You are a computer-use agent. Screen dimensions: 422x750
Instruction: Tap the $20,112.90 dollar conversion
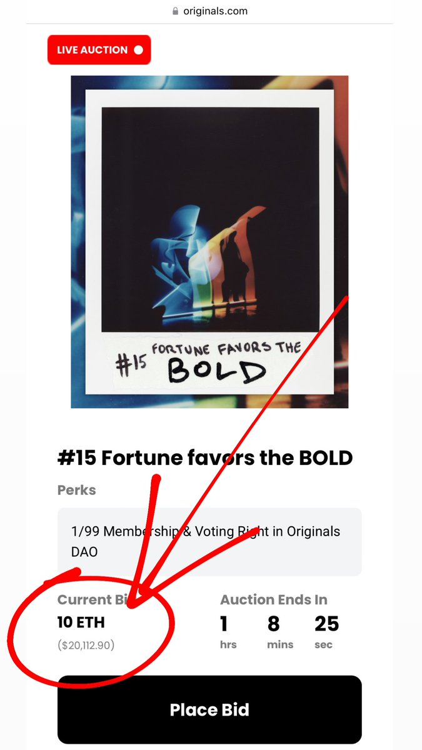pos(86,644)
